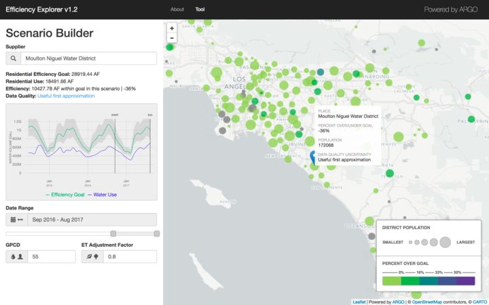Click the ET Adjustment Factor field
Image resolution: width=489 pixels, height=305 pixels.
tap(129, 257)
